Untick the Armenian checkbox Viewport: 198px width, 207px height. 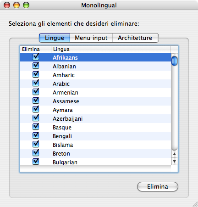pyautogui.click(x=36, y=92)
